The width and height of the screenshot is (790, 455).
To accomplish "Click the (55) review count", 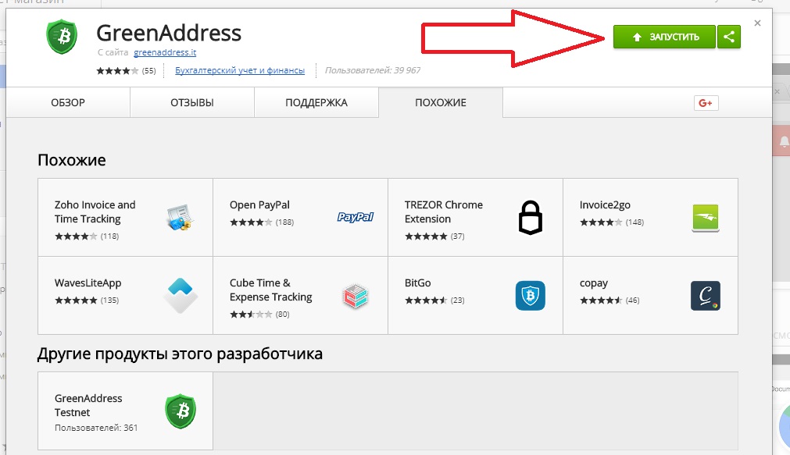I will pyautogui.click(x=149, y=71).
